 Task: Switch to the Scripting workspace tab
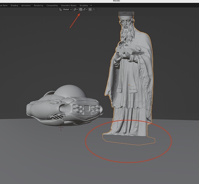[83, 6]
